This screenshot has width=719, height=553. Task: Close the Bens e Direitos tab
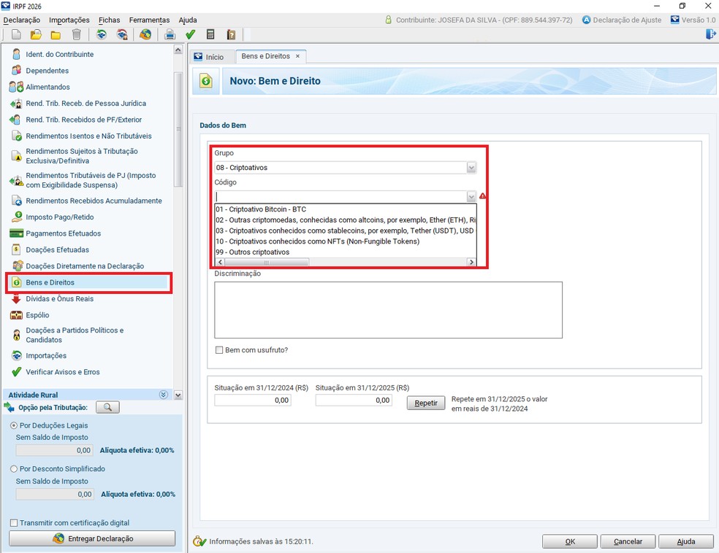(x=297, y=56)
